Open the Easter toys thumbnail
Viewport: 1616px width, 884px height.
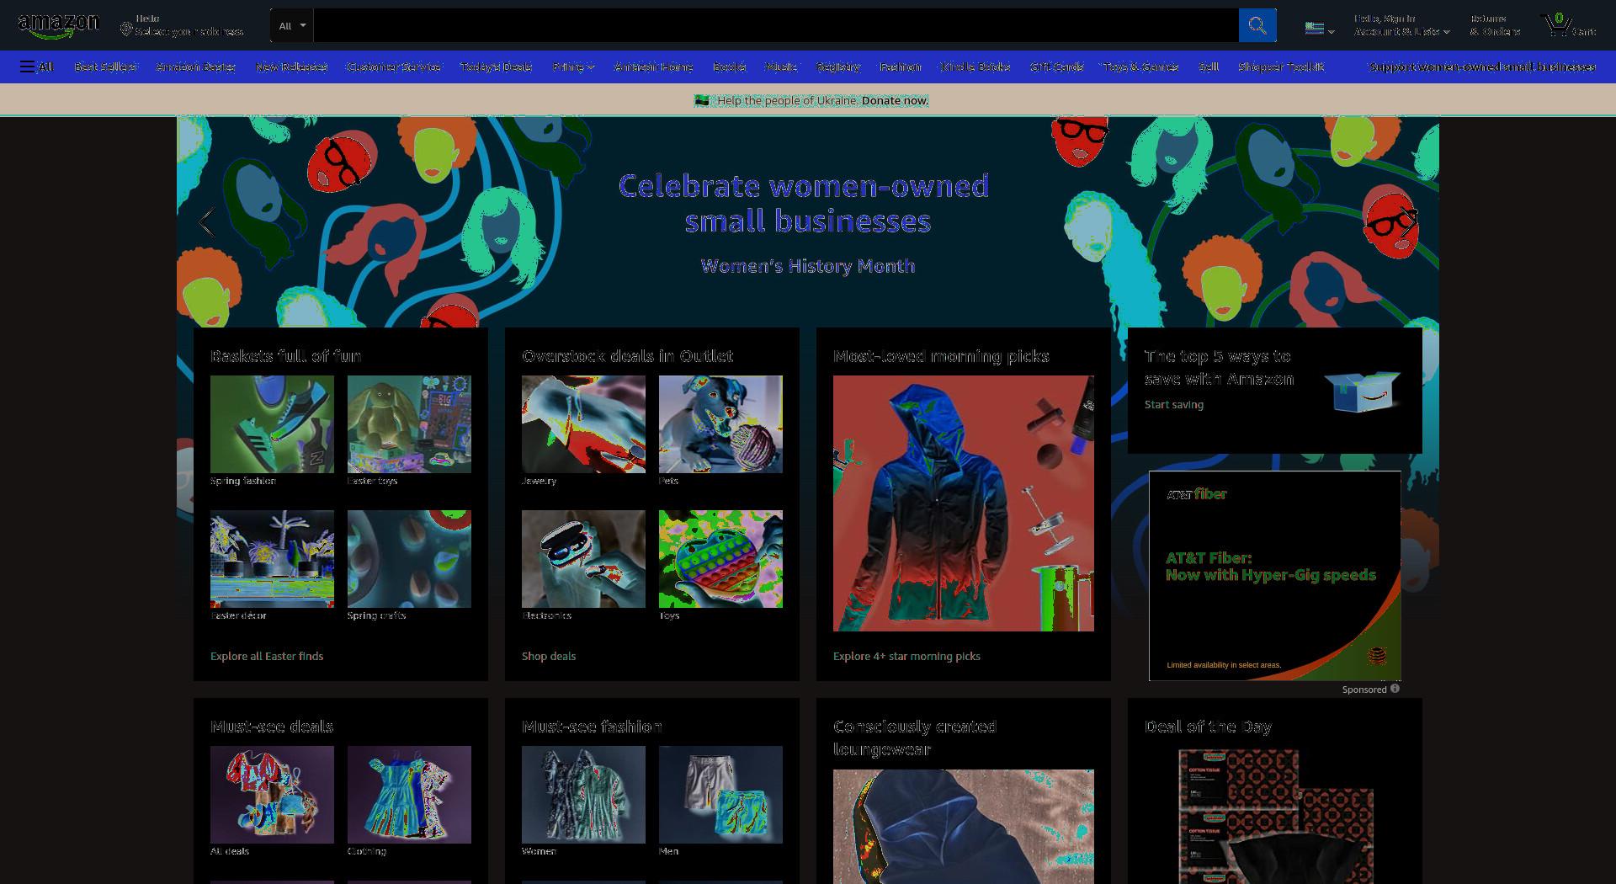[x=409, y=424]
